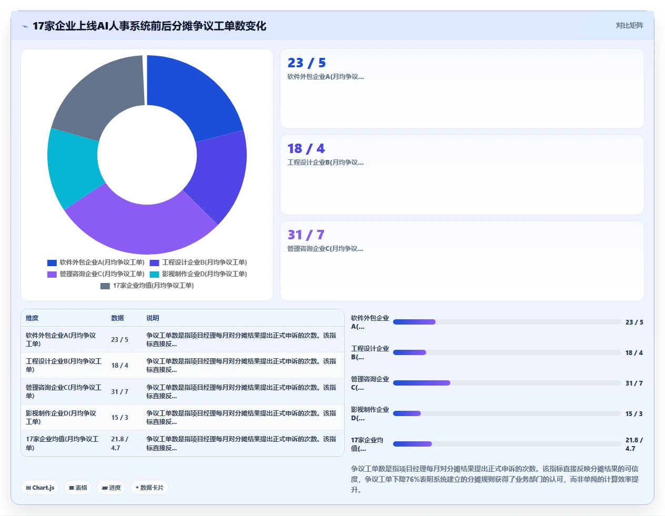665x516 pixels.
Task: Click table value 18 / 4
Action: (x=119, y=366)
